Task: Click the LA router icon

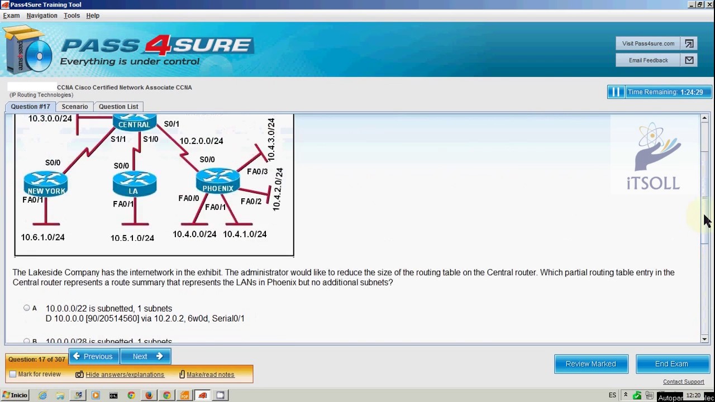Action: click(x=134, y=184)
